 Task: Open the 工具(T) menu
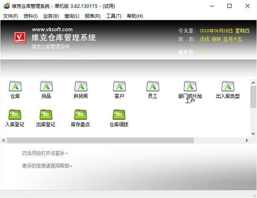(x=114, y=16)
